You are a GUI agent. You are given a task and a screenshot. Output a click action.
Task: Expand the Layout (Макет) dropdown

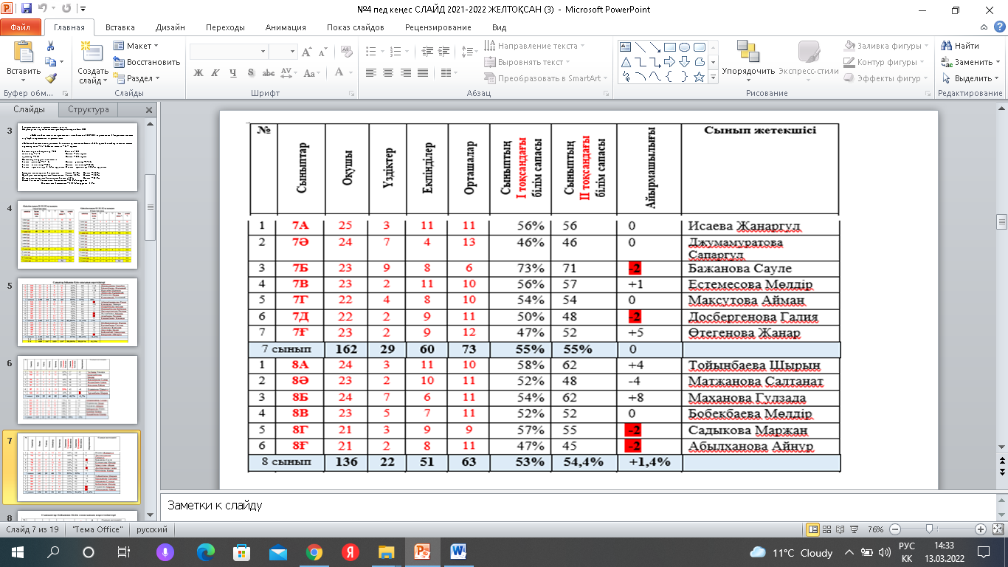pyautogui.click(x=138, y=46)
